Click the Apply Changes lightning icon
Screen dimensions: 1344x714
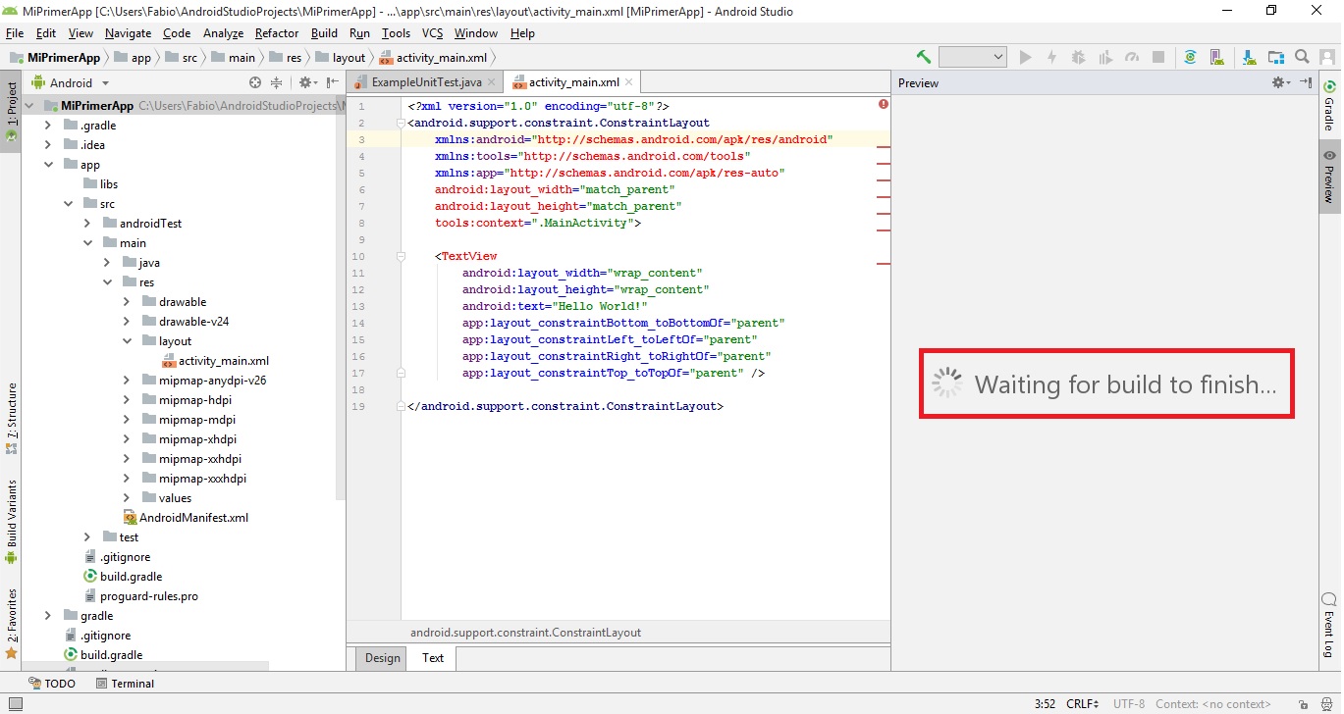coord(1052,58)
